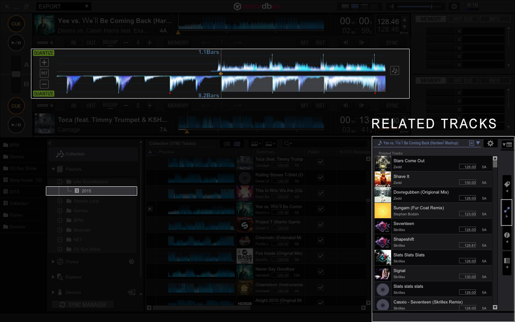Switch to the simple list view icon
The width and height of the screenshot is (515, 322).
coord(227,144)
